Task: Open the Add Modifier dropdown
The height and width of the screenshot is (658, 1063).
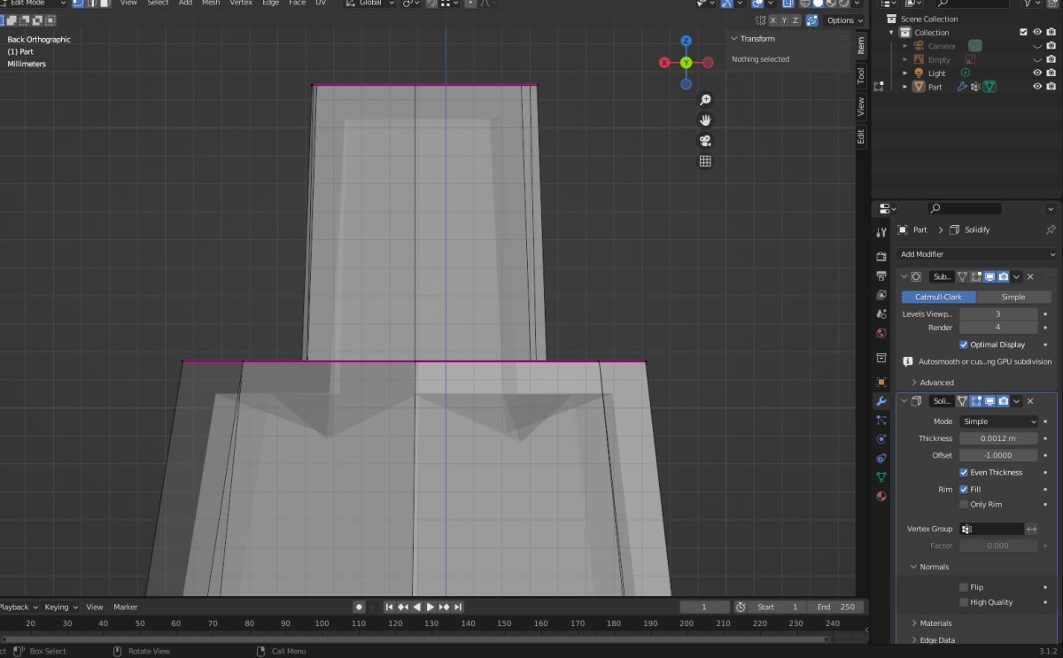Action: point(974,254)
